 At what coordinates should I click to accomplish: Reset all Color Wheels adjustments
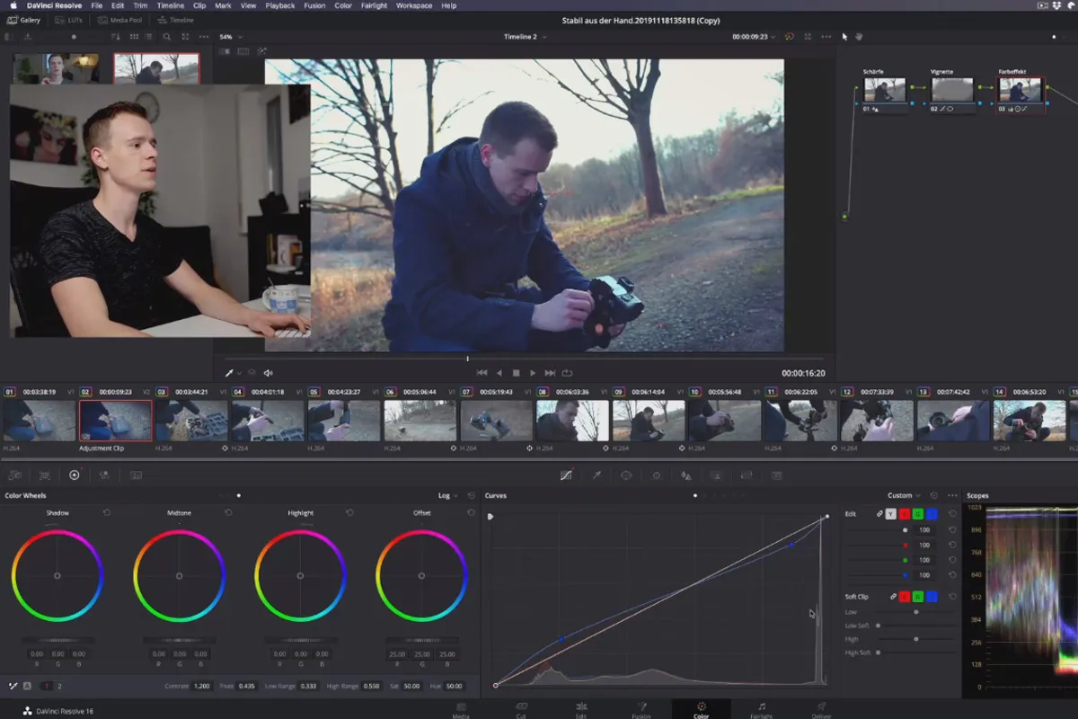click(x=471, y=495)
